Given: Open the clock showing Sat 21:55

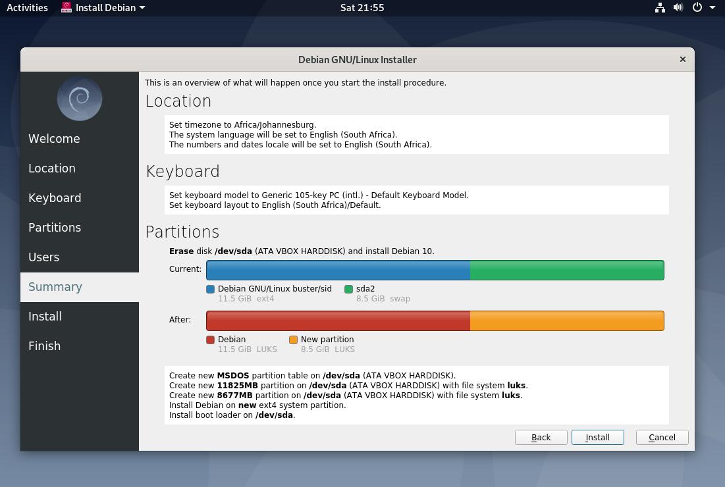Looking at the screenshot, I should [x=362, y=8].
